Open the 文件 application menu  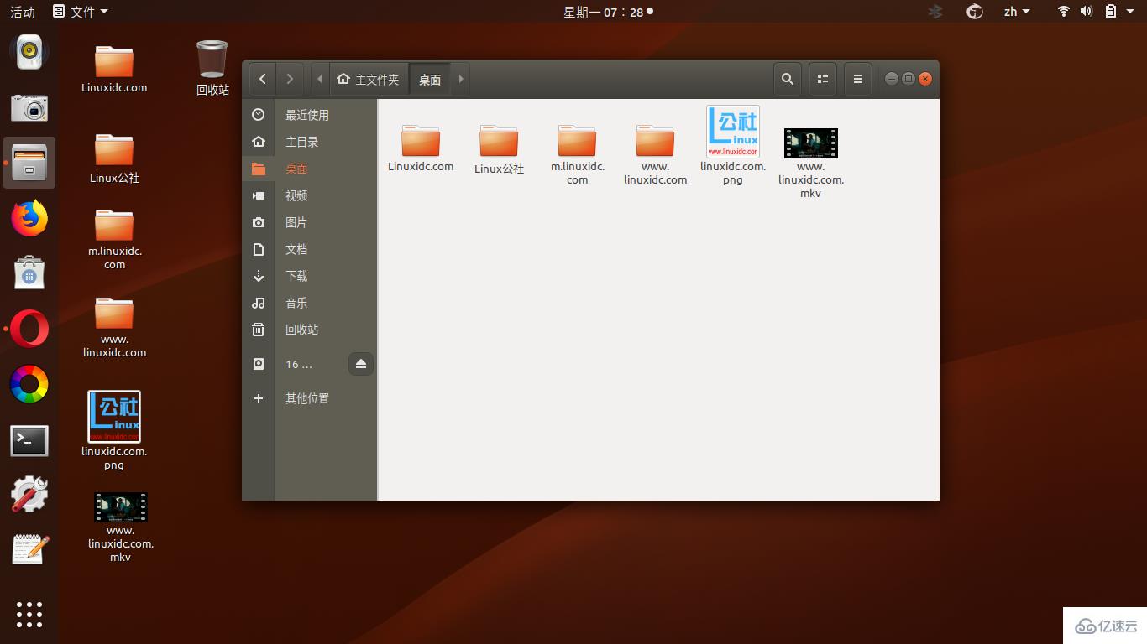(x=81, y=12)
